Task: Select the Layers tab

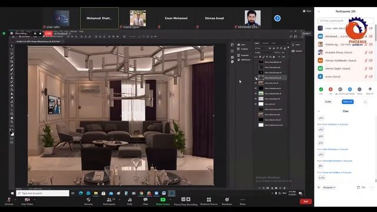Action: point(257,43)
